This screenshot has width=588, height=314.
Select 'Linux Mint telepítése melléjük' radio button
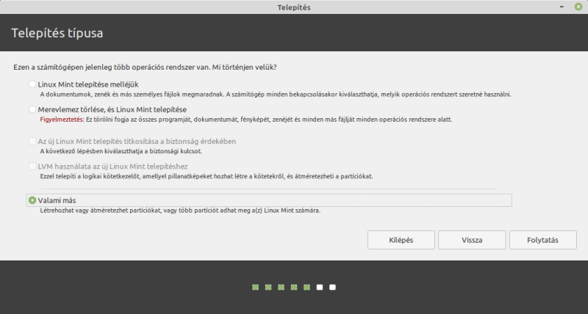click(x=32, y=84)
